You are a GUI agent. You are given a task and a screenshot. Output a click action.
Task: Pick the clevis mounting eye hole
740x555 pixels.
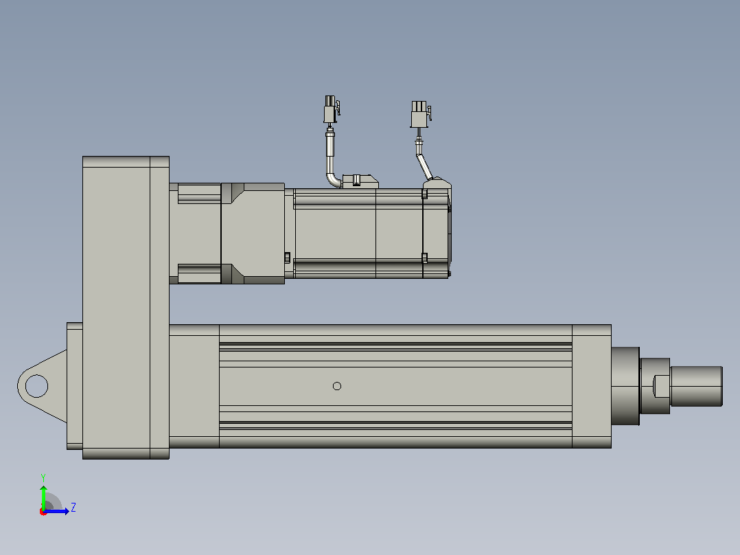[x=36, y=386]
